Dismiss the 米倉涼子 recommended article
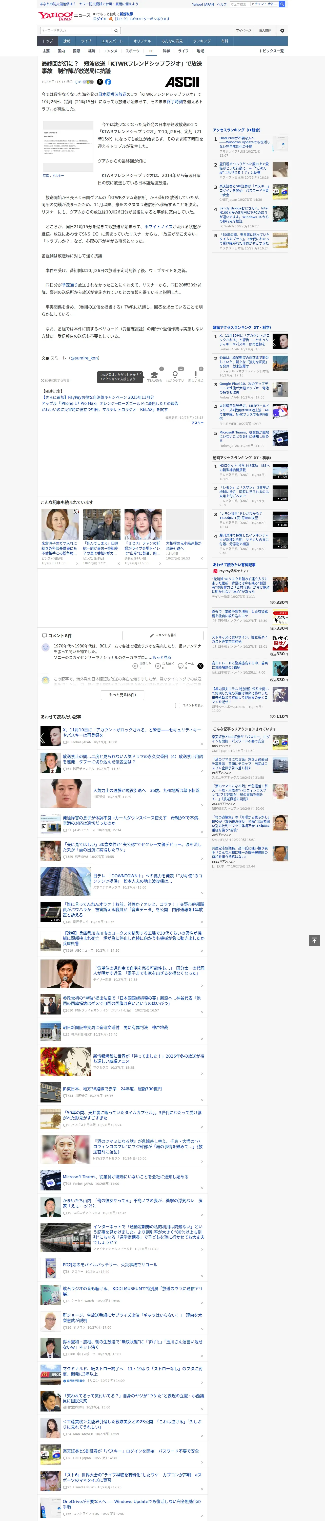325x1521 pixels. click(77, 563)
